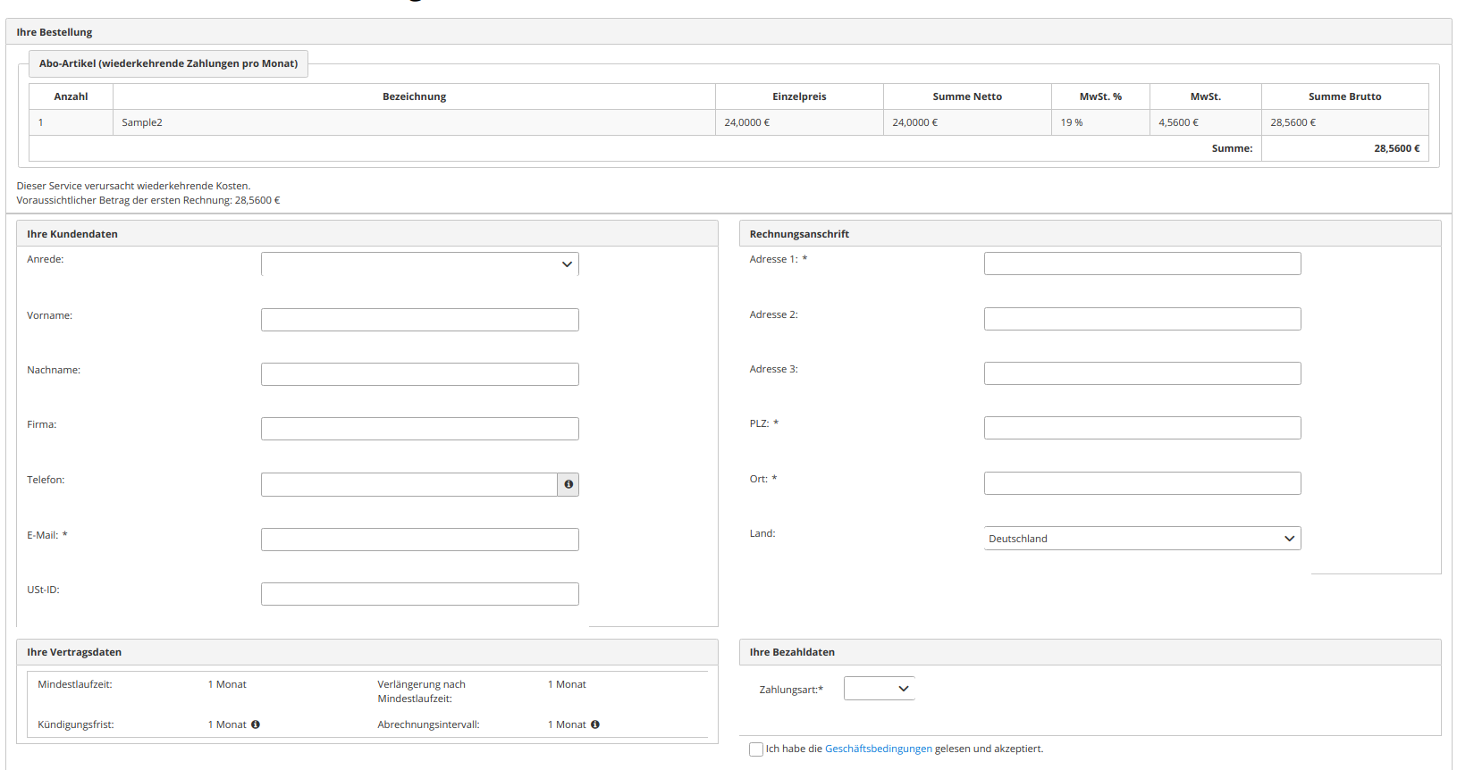Click the Adresse 3 text field
This screenshot has width=1457, height=770.
coord(1141,373)
